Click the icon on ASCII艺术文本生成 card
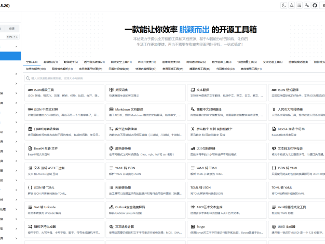The image size is (325, 244). point(193,207)
